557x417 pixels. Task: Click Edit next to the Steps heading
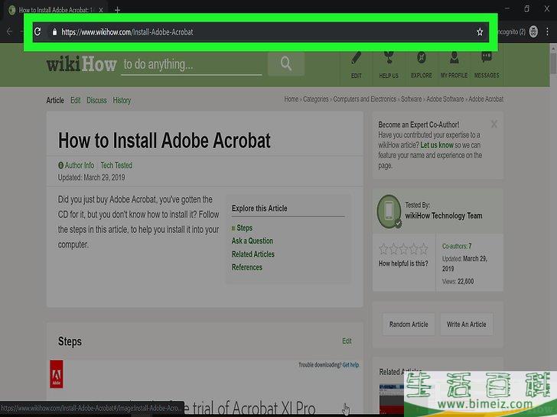pyautogui.click(x=347, y=341)
